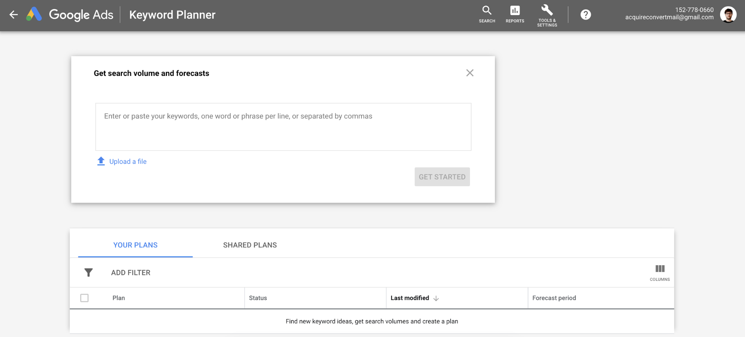The height and width of the screenshot is (337, 745).
Task: Click the profile avatar picture
Action: pyautogui.click(x=728, y=15)
